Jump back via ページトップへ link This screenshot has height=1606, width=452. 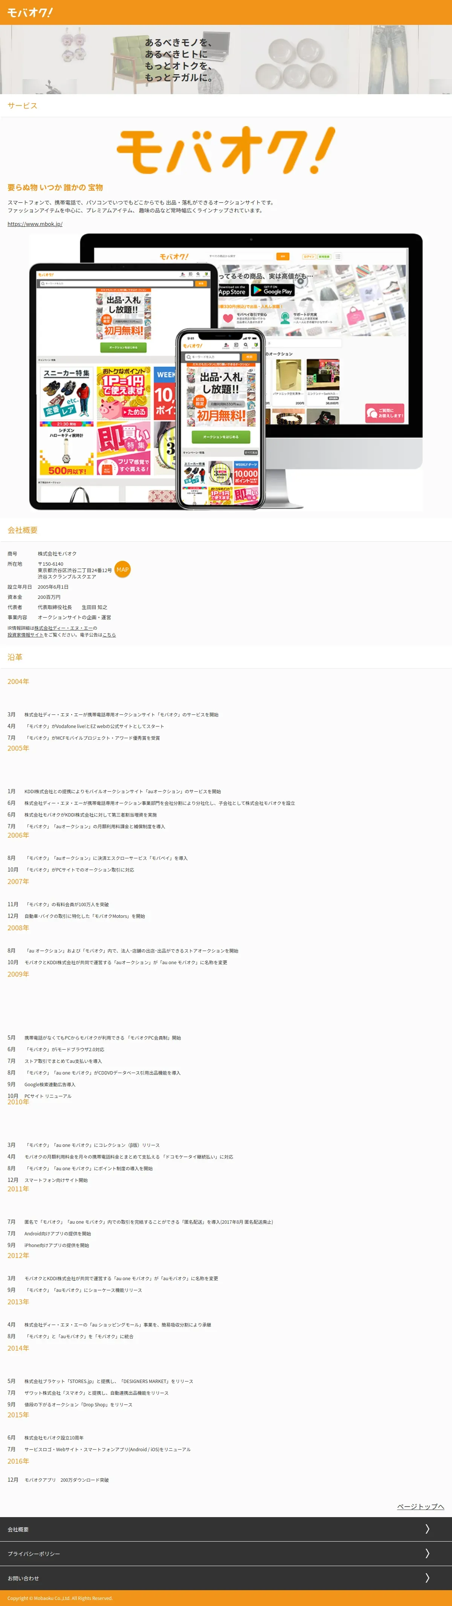coord(421,1506)
